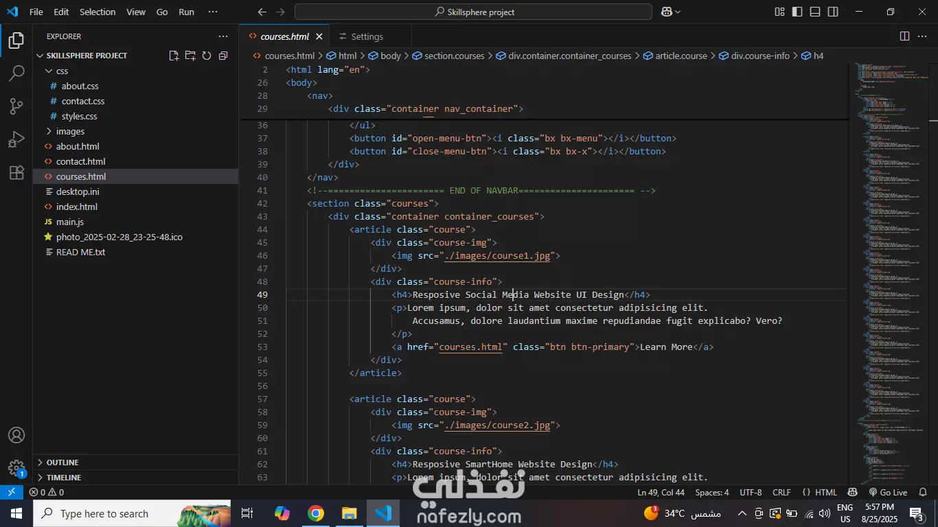The width and height of the screenshot is (938, 527).
Task: Collapse all folders in explorer
Action: 223,56
